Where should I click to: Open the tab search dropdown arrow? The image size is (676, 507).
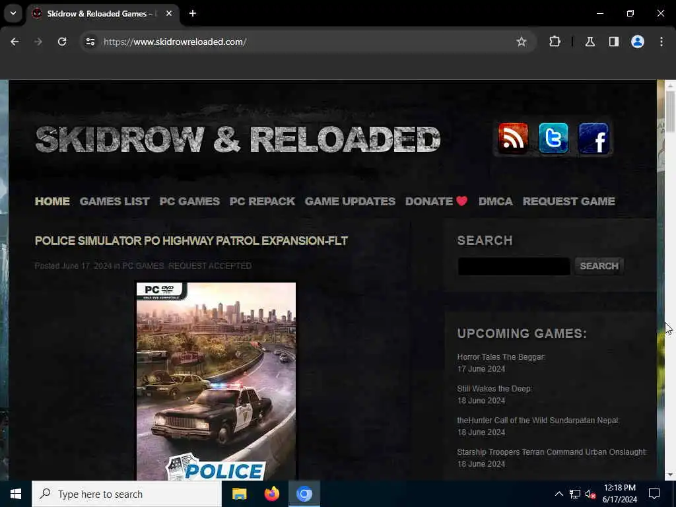[13, 13]
